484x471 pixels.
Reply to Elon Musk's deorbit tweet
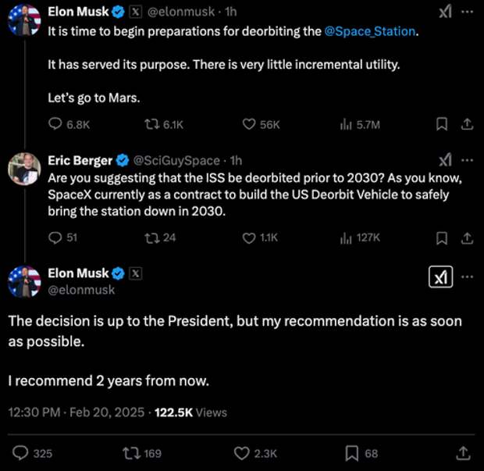click(x=55, y=124)
